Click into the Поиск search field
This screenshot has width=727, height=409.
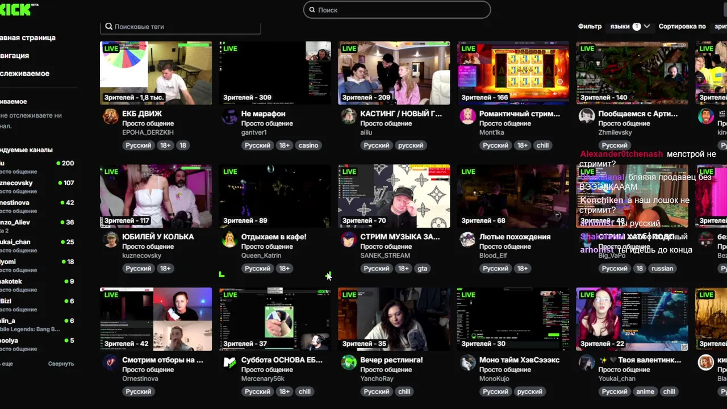point(397,10)
